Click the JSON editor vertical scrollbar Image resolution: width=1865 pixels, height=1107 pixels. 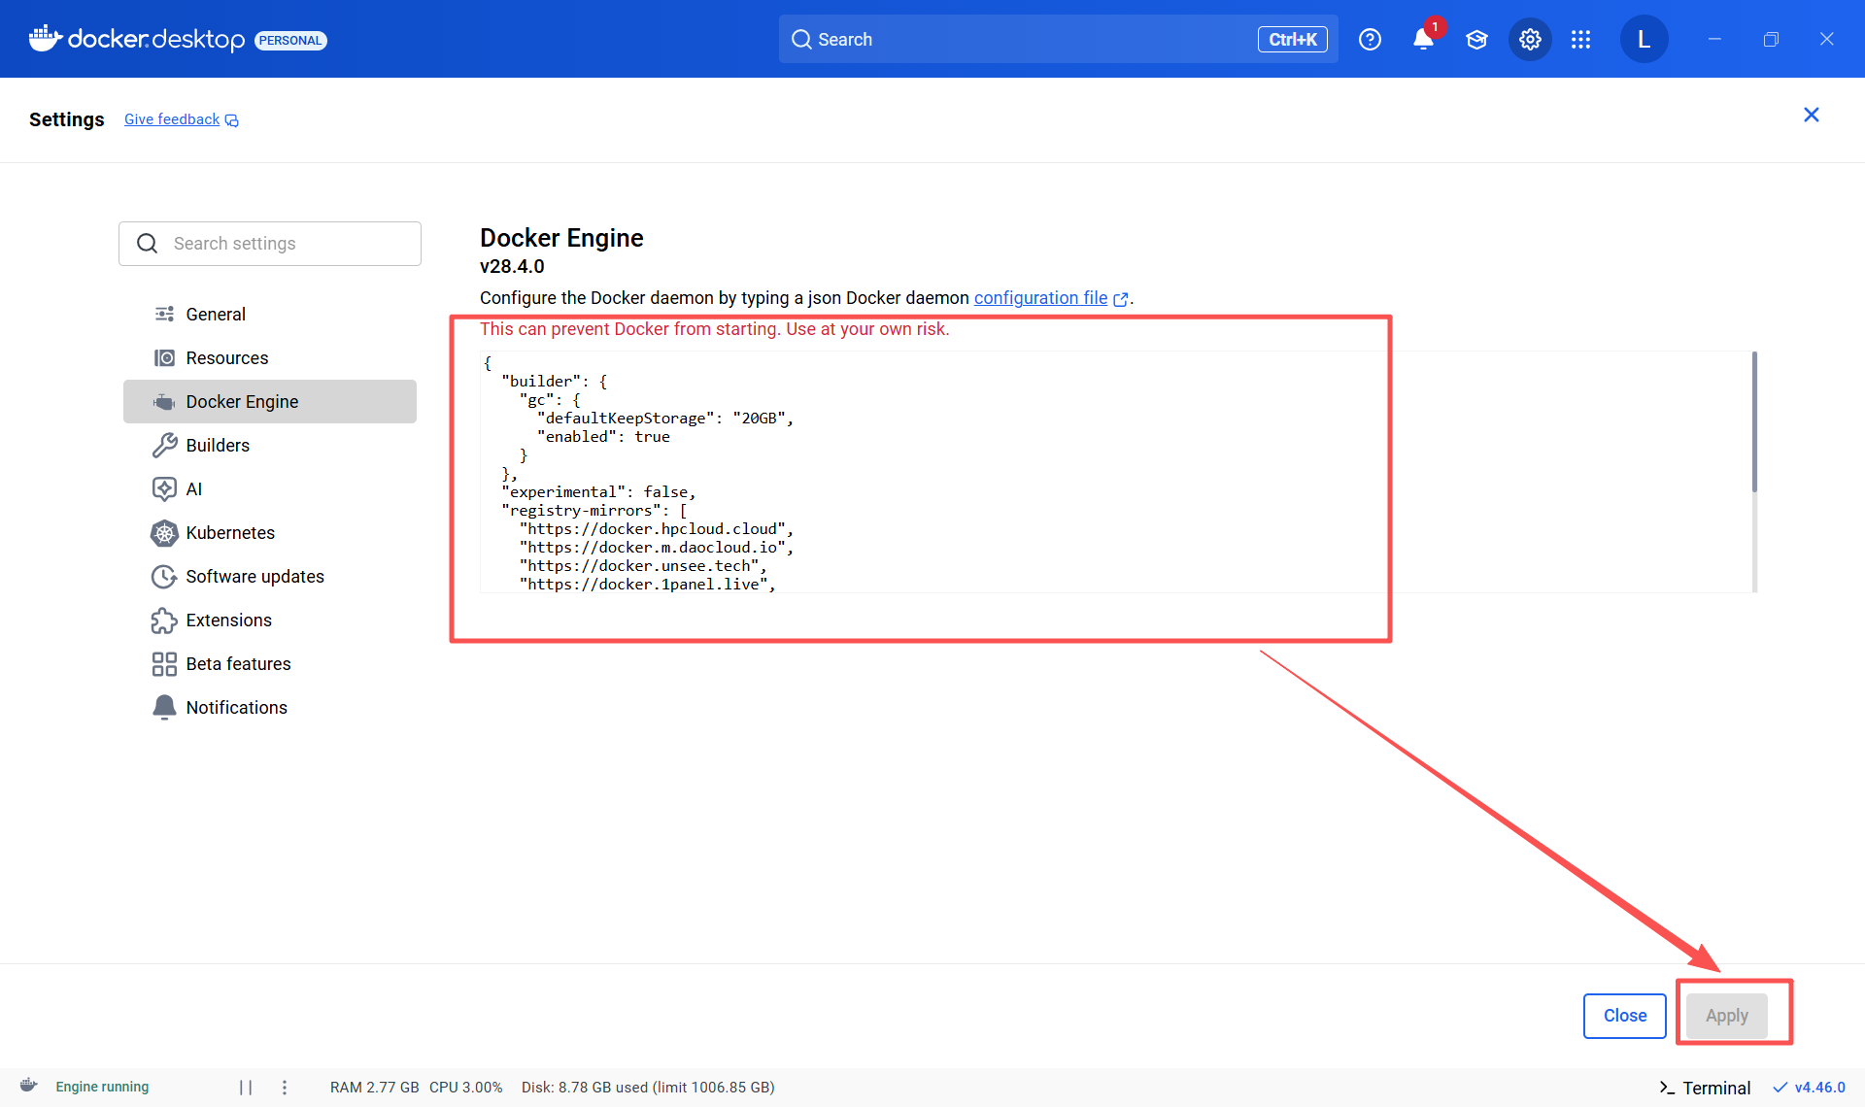tap(1754, 422)
